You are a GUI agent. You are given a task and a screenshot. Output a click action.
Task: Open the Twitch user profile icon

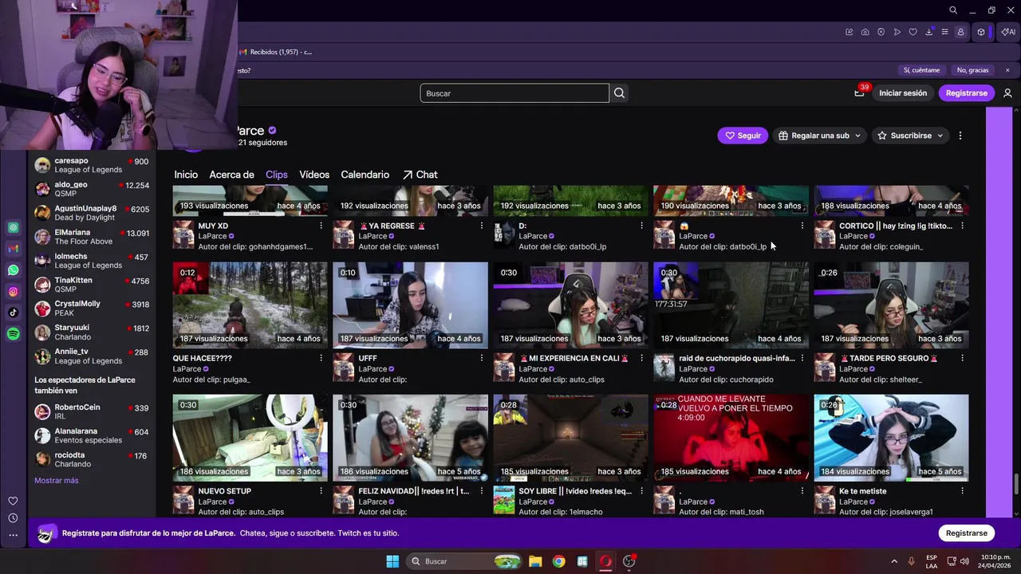pos(1007,93)
